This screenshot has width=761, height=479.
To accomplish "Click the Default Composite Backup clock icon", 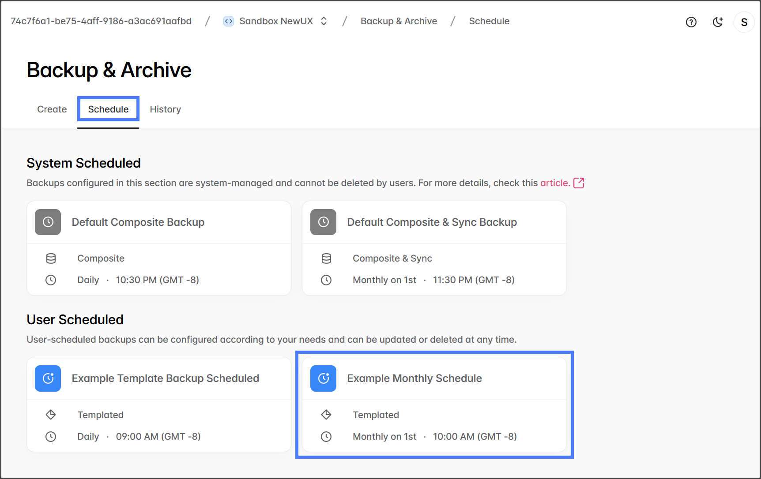I will [48, 222].
